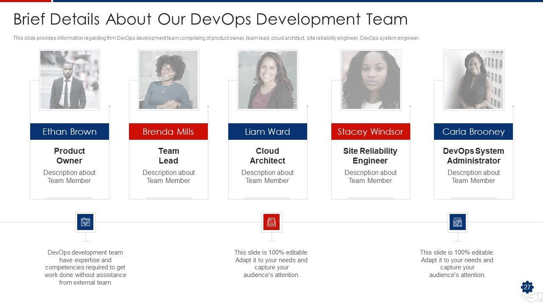Viewport: 543px width, 305px height.
Task: Select the slide title about DevOps Development Team
Action: point(210,19)
